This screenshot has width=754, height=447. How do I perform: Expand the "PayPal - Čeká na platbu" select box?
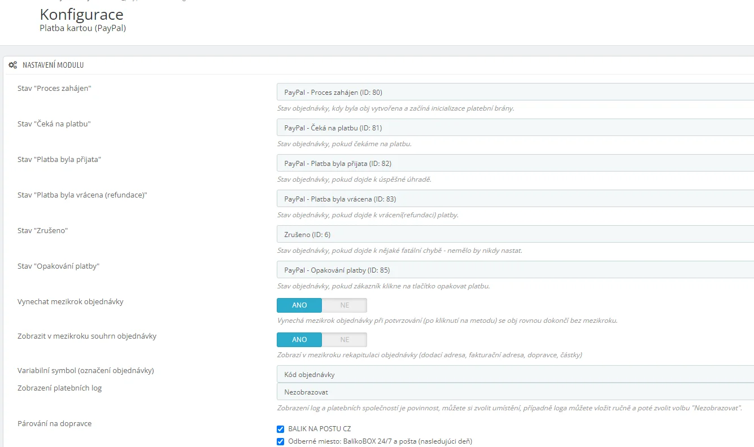(x=514, y=128)
